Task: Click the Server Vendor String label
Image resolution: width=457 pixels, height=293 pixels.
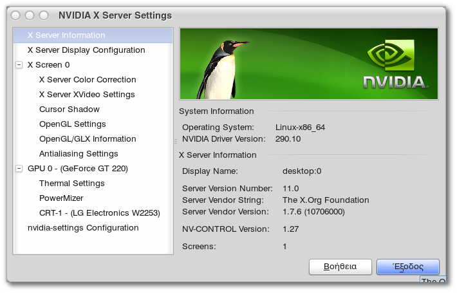Action: coord(223,200)
